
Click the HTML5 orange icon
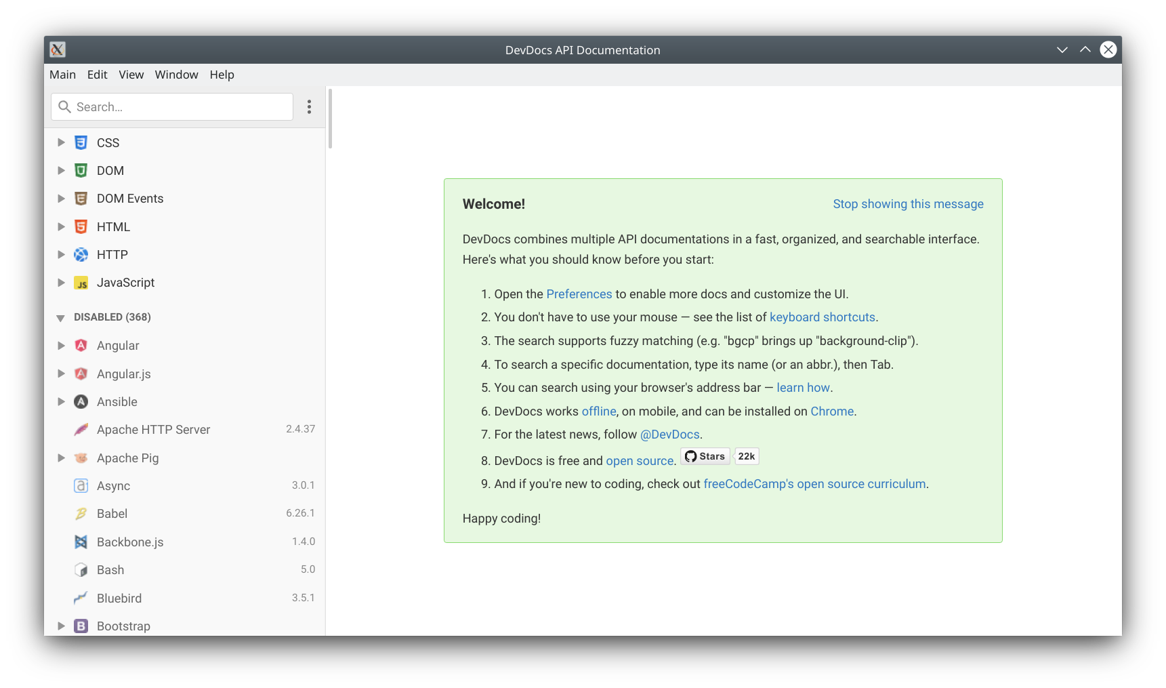pos(81,226)
